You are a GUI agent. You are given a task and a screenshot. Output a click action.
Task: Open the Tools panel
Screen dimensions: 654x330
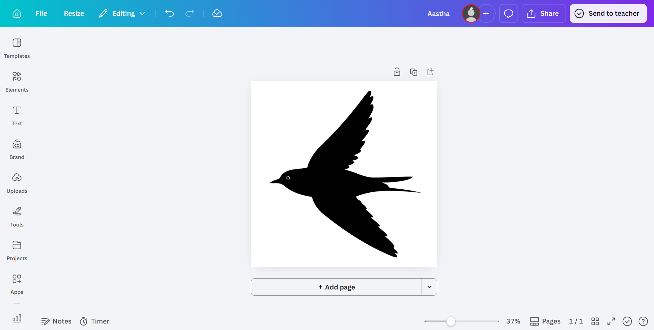(x=17, y=217)
